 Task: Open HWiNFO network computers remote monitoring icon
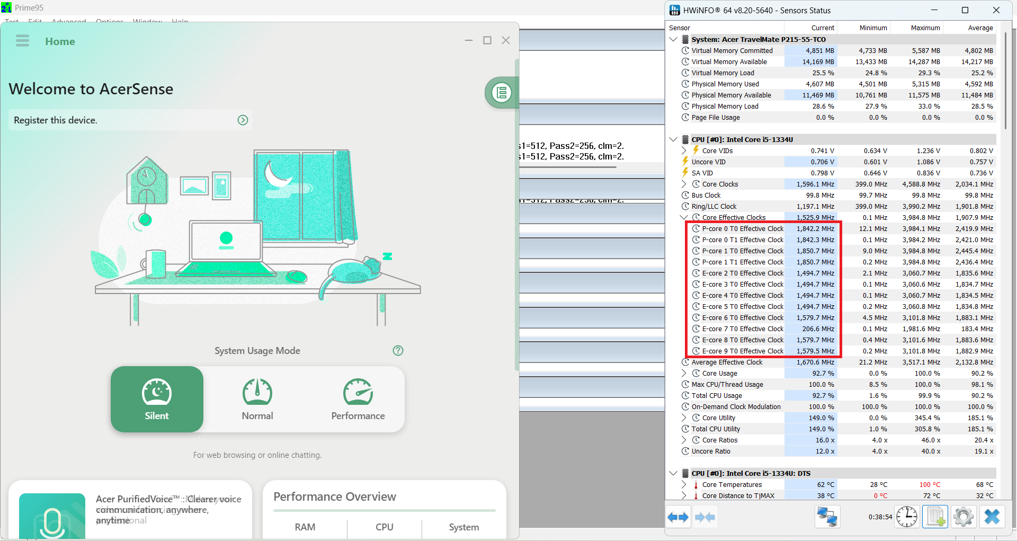tap(827, 517)
